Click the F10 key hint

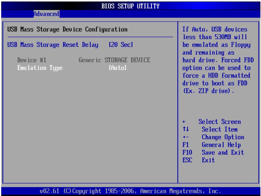pos(187,152)
